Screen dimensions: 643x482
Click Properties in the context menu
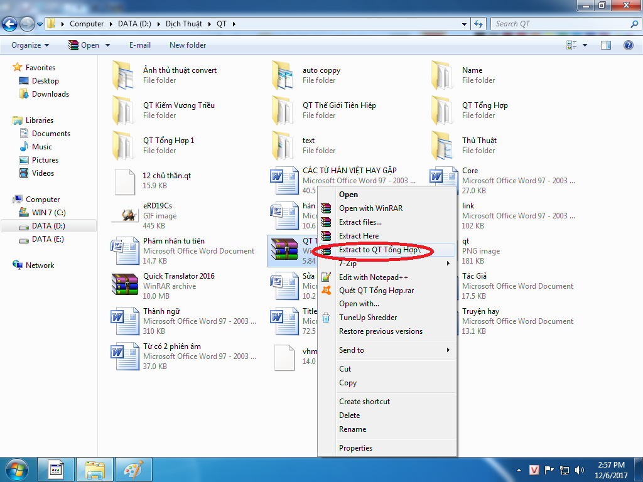point(355,448)
